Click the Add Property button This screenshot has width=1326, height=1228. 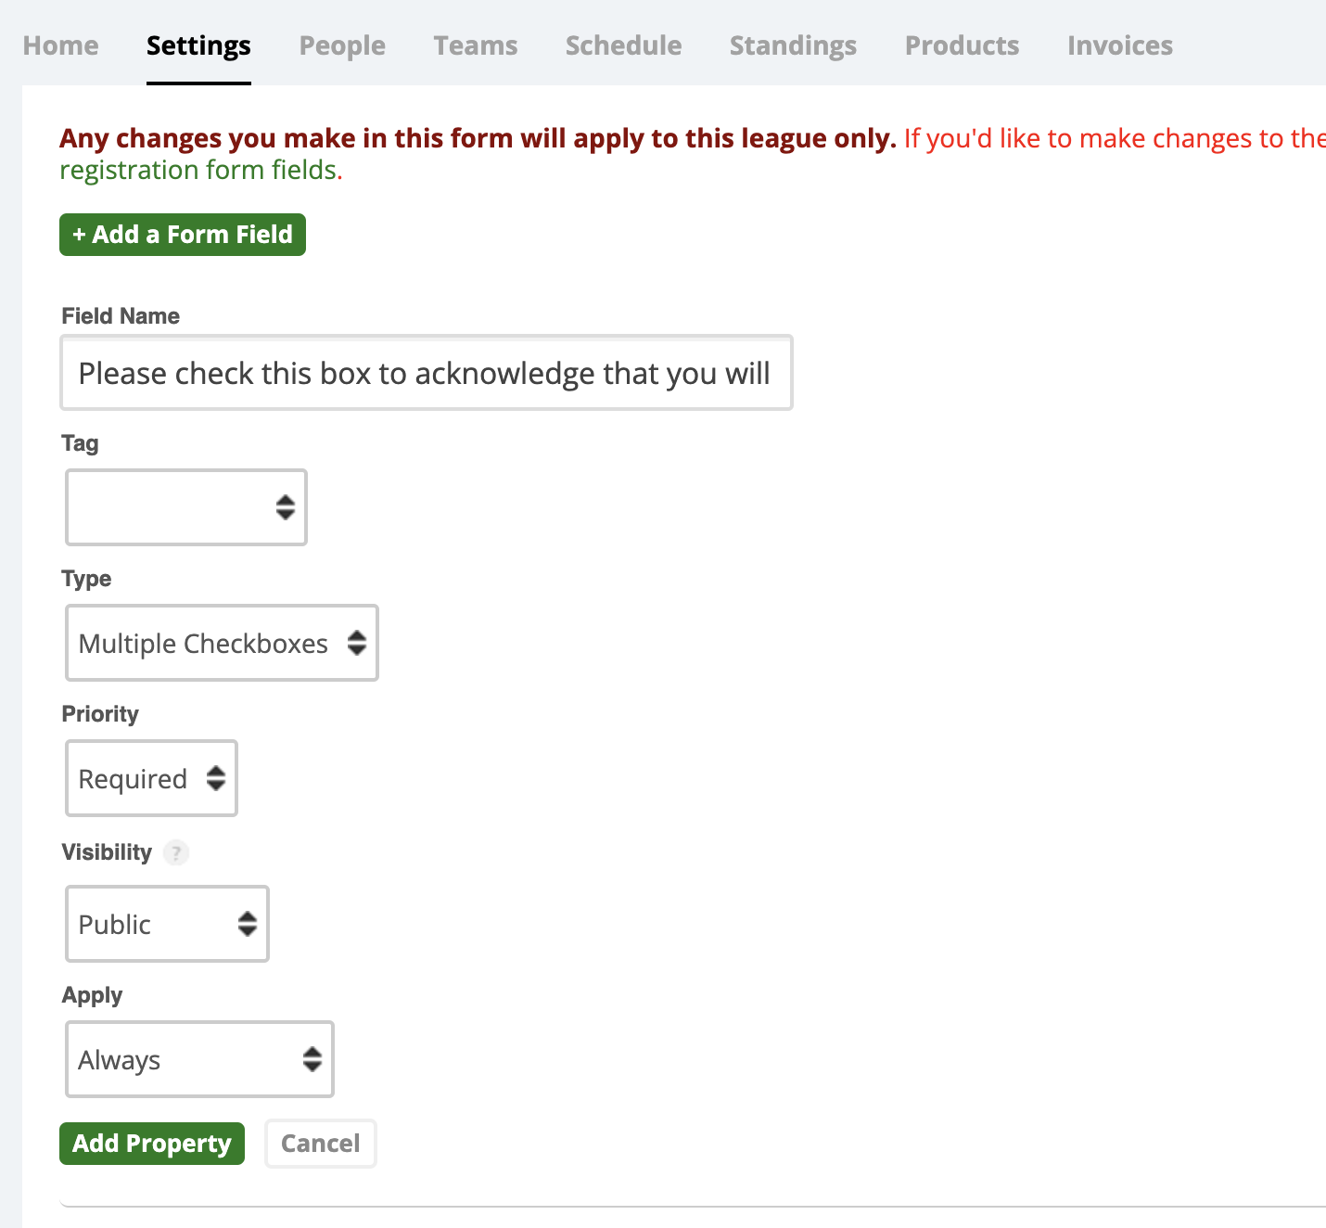[x=152, y=1144]
